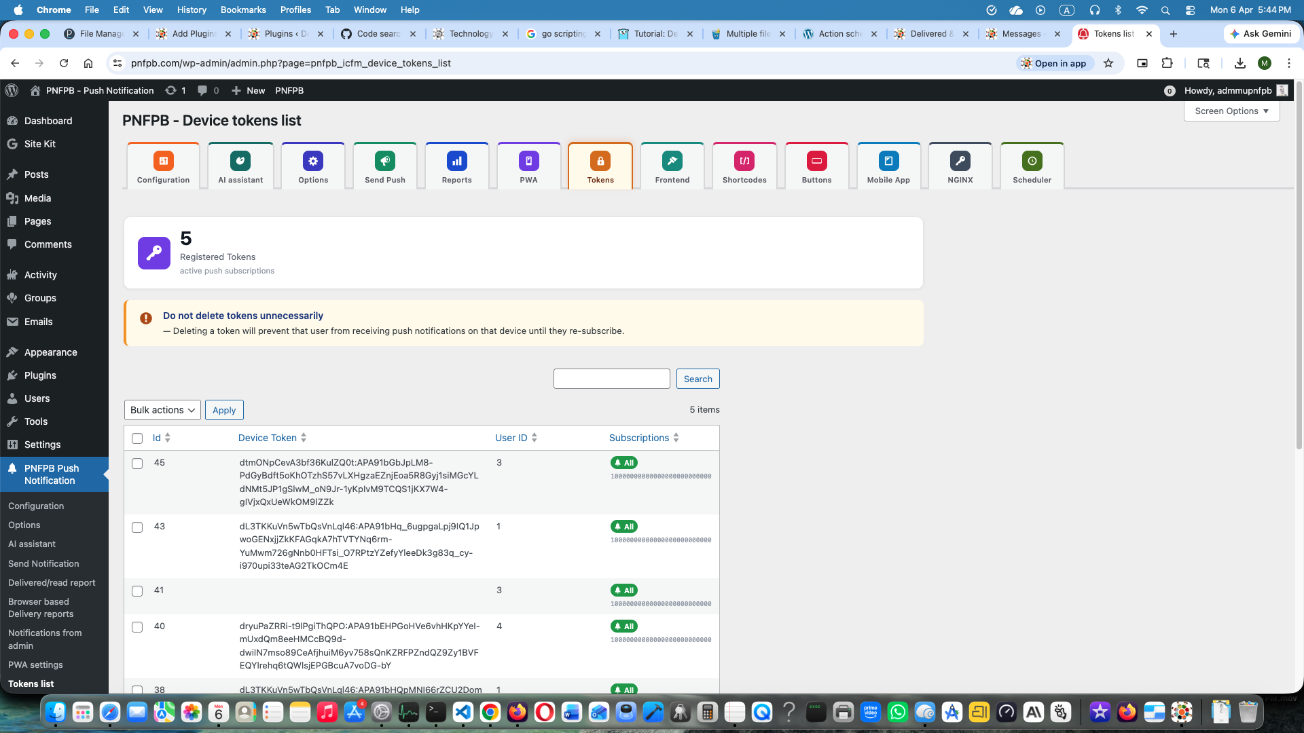The width and height of the screenshot is (1304, 733).
Task: Open the NGINX key icon tab
Action: tap(960, 162)
